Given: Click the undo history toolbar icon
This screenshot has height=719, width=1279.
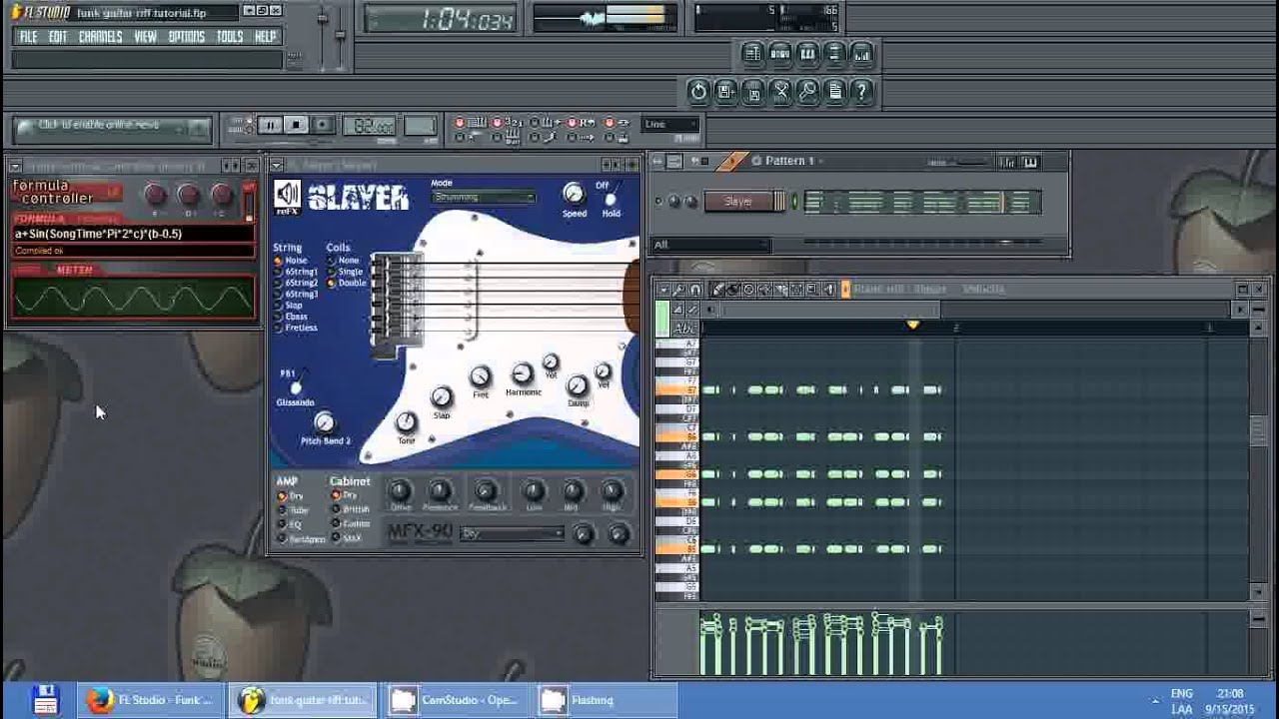Looking at the screenshot, I should [698, 92].
